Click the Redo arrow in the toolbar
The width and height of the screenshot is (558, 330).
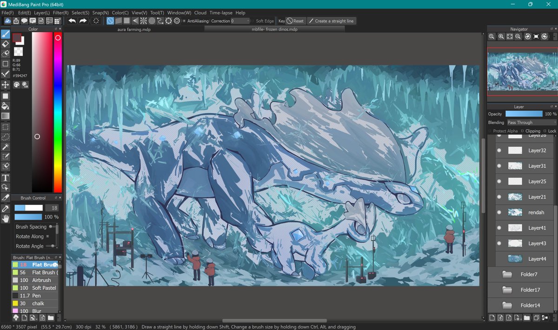(x=83, y=21)
